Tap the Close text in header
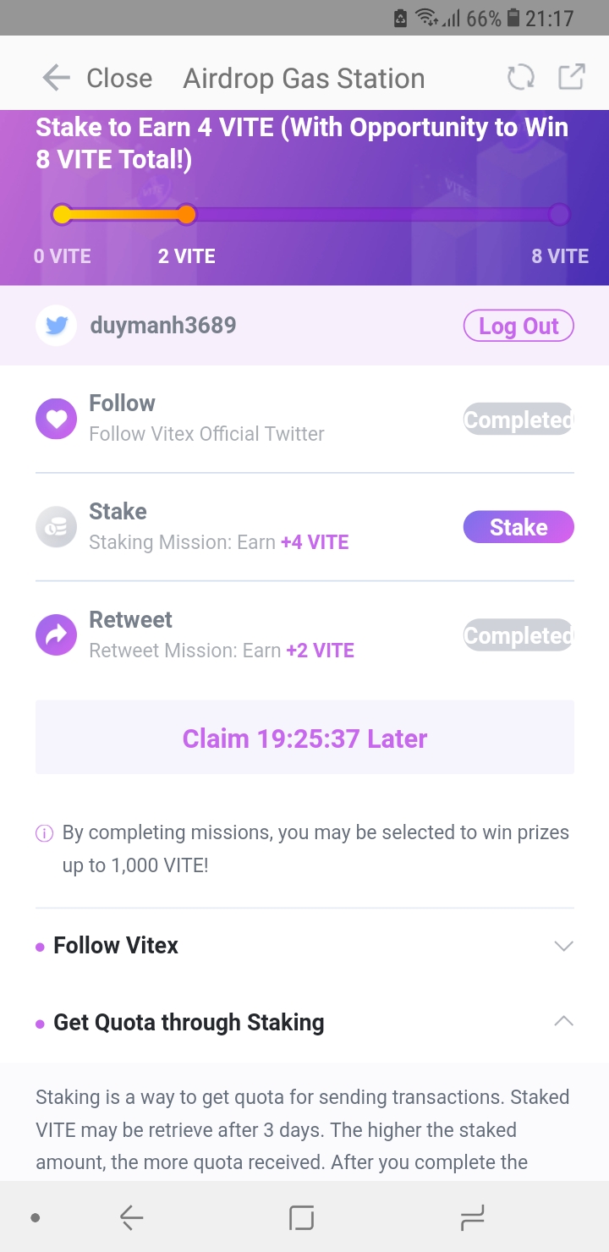This screenshot has width=609, height=1252. coord(119,78)
